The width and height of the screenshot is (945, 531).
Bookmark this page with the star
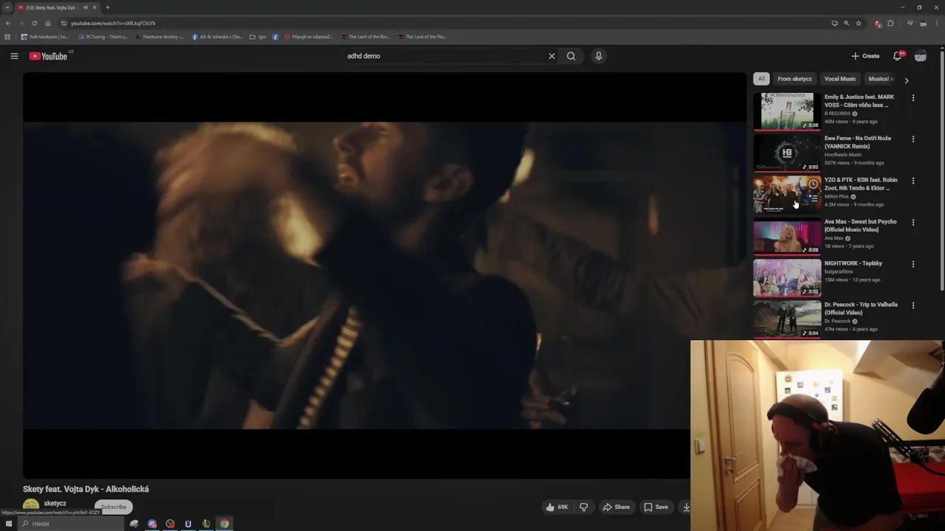(859, 23)
